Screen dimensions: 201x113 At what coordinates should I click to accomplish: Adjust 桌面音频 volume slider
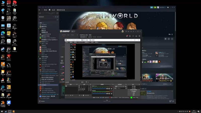point(100,94)
